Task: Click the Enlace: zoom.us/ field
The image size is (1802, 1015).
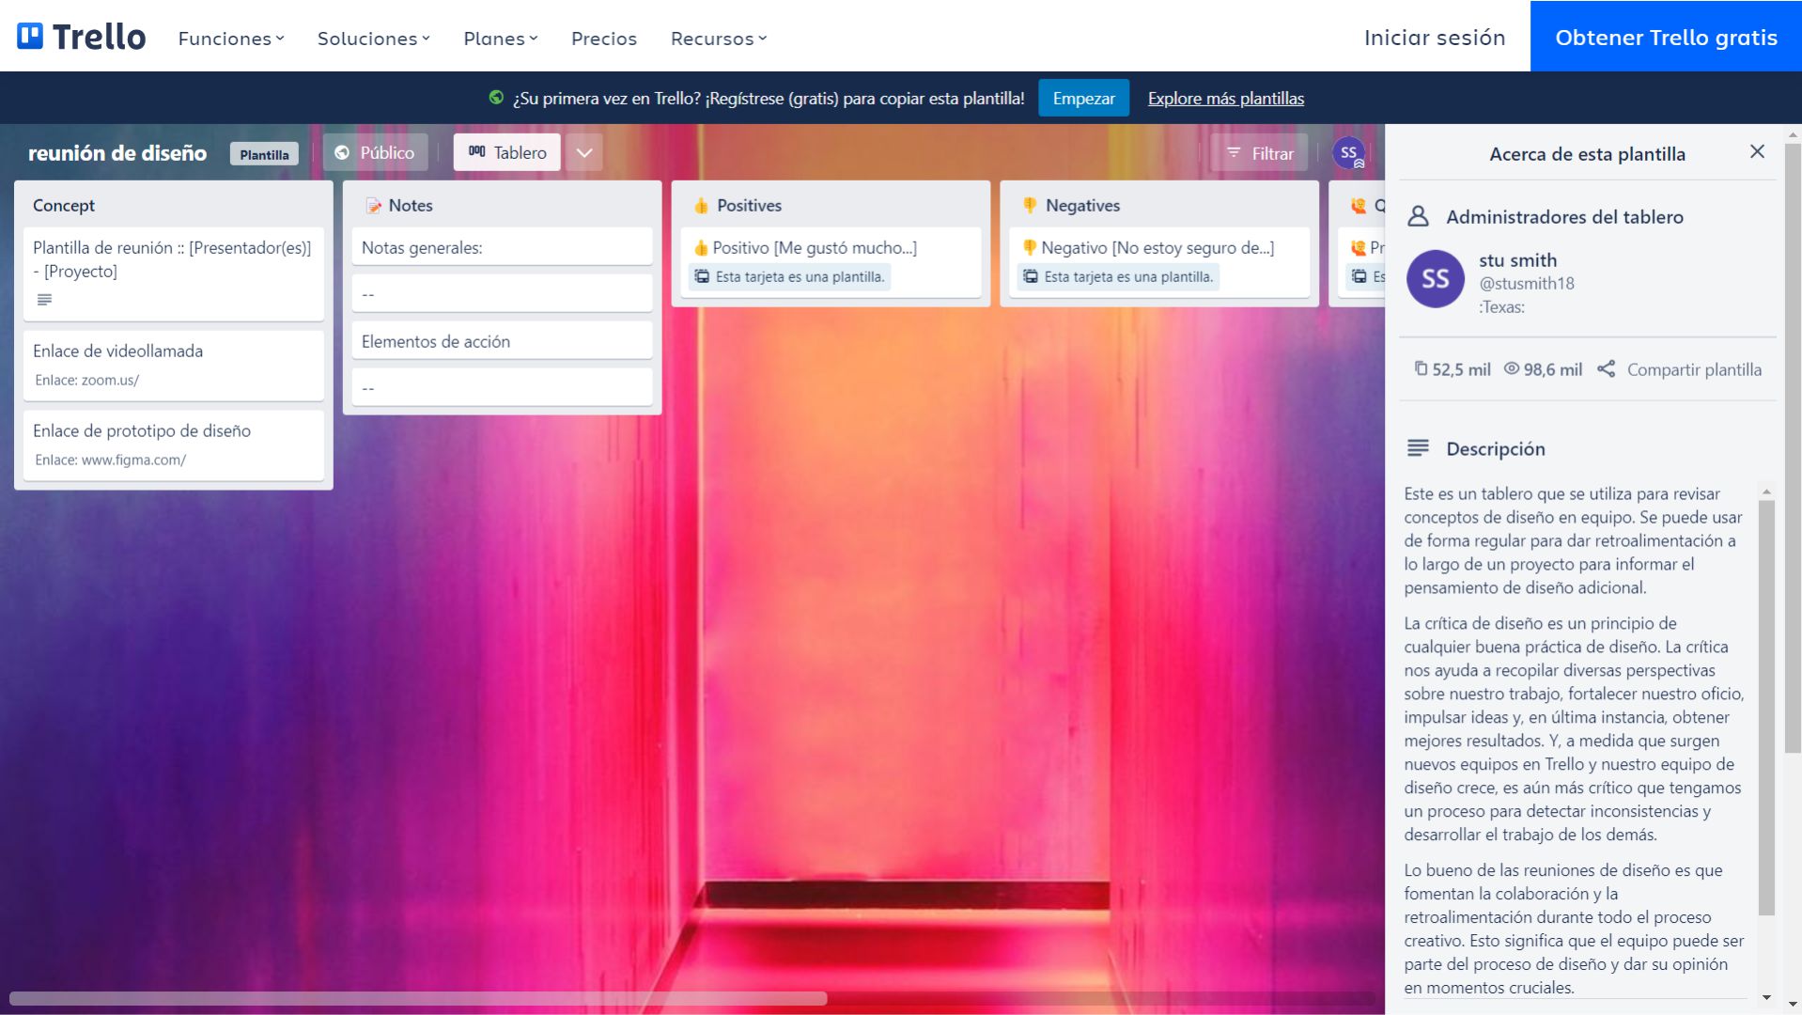Action: [x=87, y=380]
